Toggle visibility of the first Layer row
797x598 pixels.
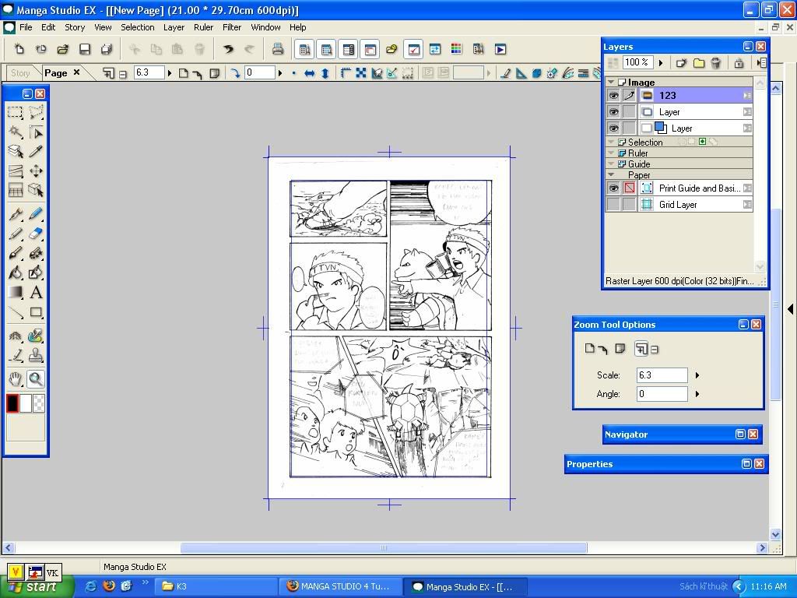pyautogui.click(x=613, y=112)
